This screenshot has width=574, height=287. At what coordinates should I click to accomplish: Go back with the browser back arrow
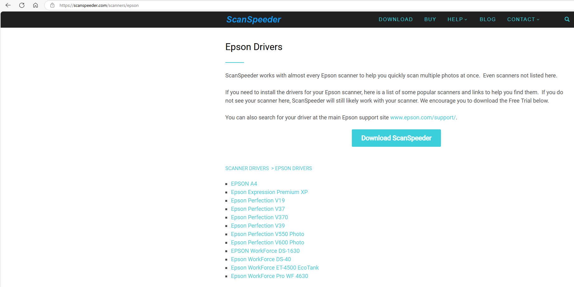click(8, 5)
